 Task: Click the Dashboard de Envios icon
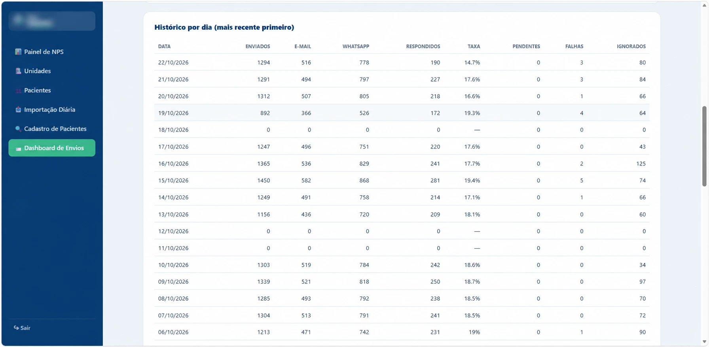click(x=18, y=148)
